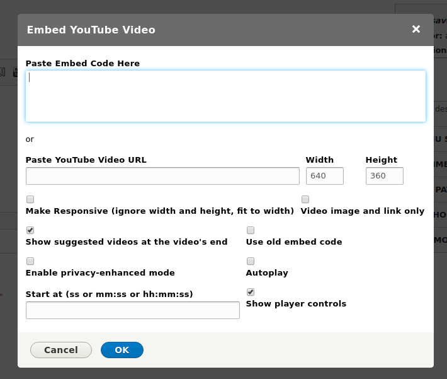Click the Height label
This screenshot has height=379, width=447.
coord(382,160)
